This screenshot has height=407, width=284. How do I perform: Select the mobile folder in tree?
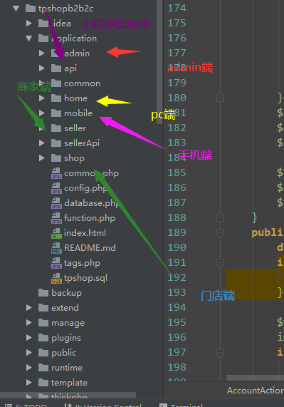pyautogui.click(x=78, y=113)
